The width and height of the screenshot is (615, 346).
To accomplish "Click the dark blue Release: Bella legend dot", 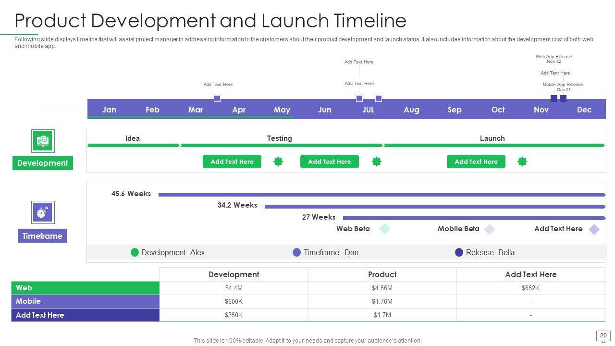I will click(459, 252).
